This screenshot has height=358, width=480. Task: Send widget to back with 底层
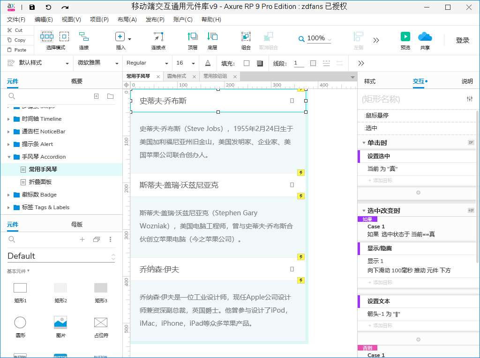pos(212,40)
